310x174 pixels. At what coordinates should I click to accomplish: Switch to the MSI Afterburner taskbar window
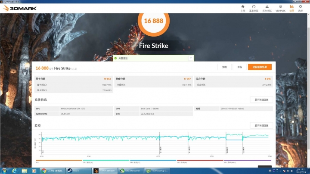coord(131,171)
